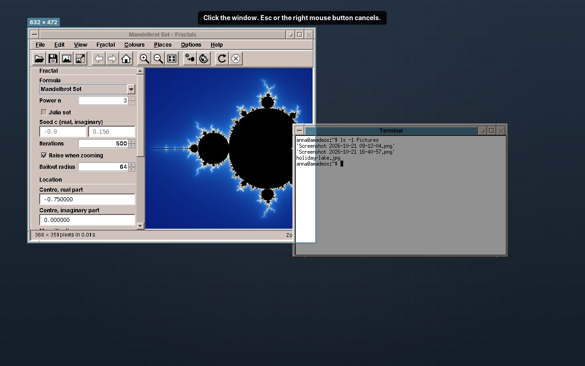Increase Iterations with up stepper

pyautogui.click(x=132, y=141)
